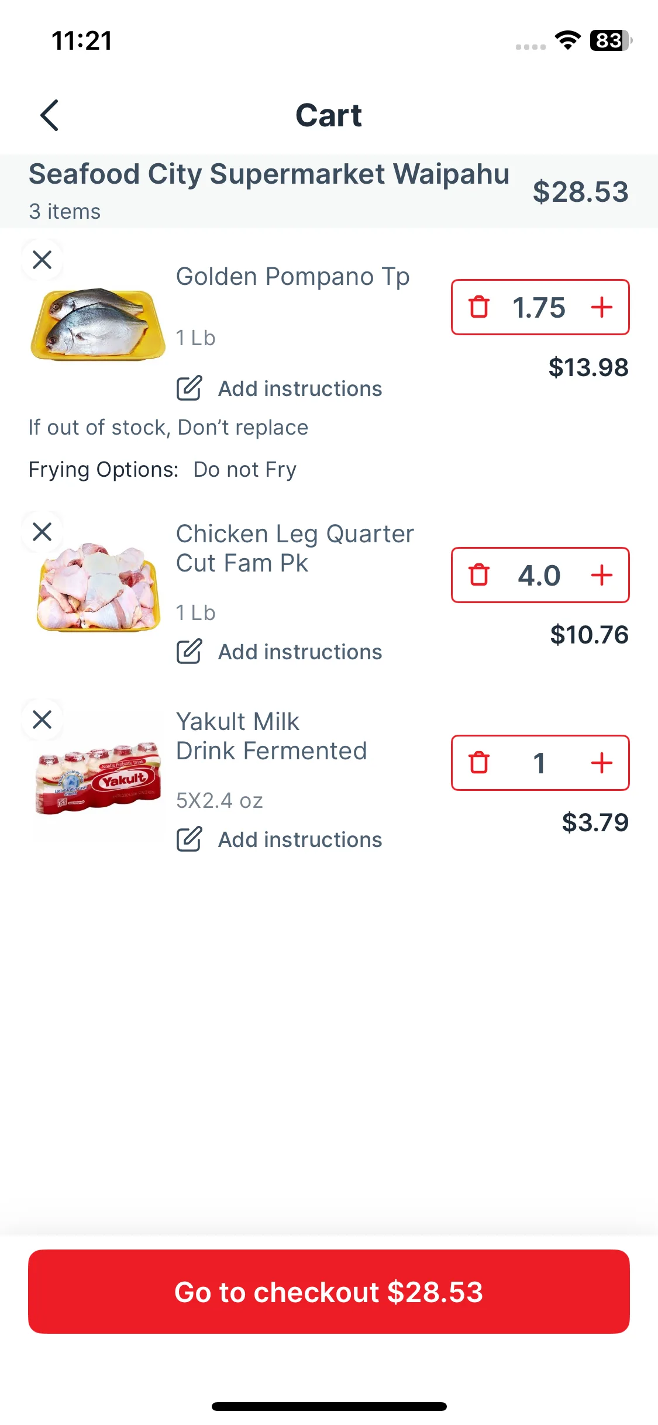Select the Frying Options: Do not Fry text
The height and width of the screenshot is (1425, 658).
coord(163,470)
